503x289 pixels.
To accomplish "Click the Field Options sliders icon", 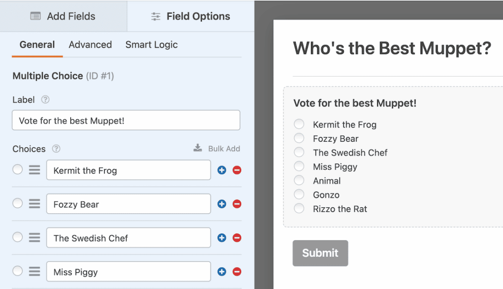I will click(156, 16).
